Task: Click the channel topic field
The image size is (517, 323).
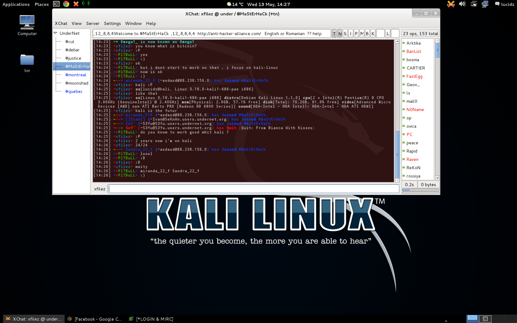Action: pos(212,34)
